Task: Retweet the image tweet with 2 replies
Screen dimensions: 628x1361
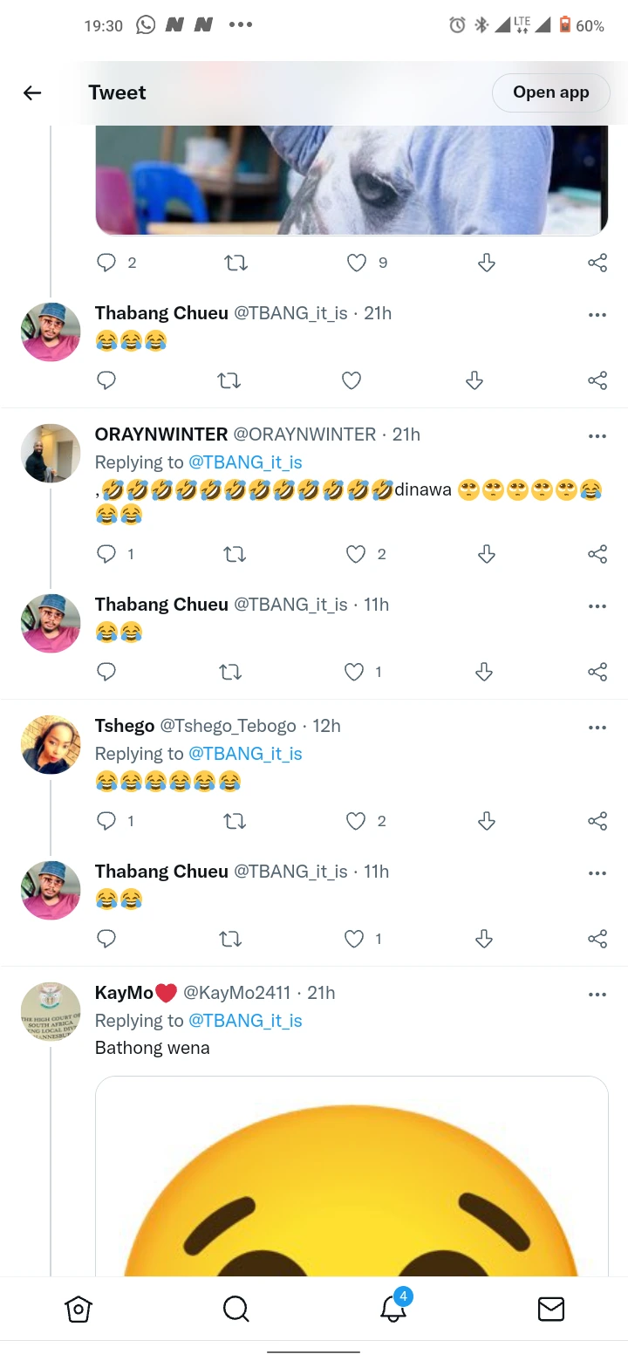Action: [235, 263]
